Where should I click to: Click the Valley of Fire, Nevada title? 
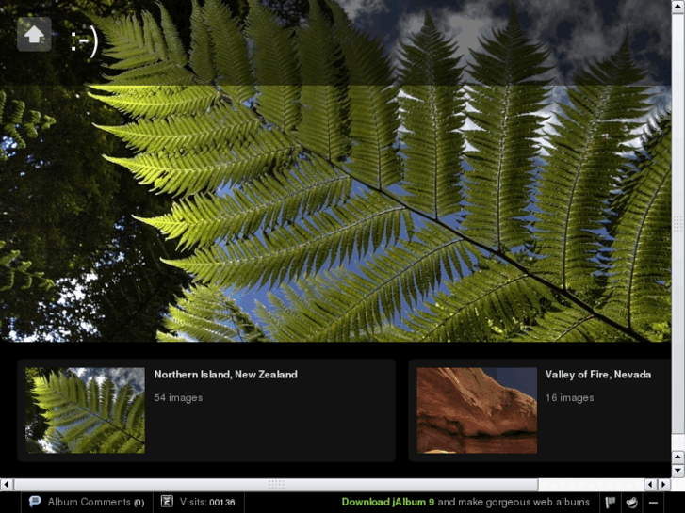coord(598,375)
